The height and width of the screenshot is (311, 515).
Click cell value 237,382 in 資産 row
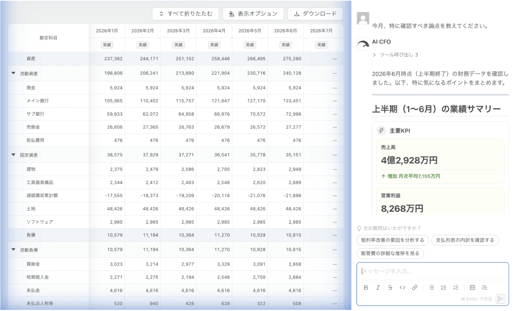[113, 59]
